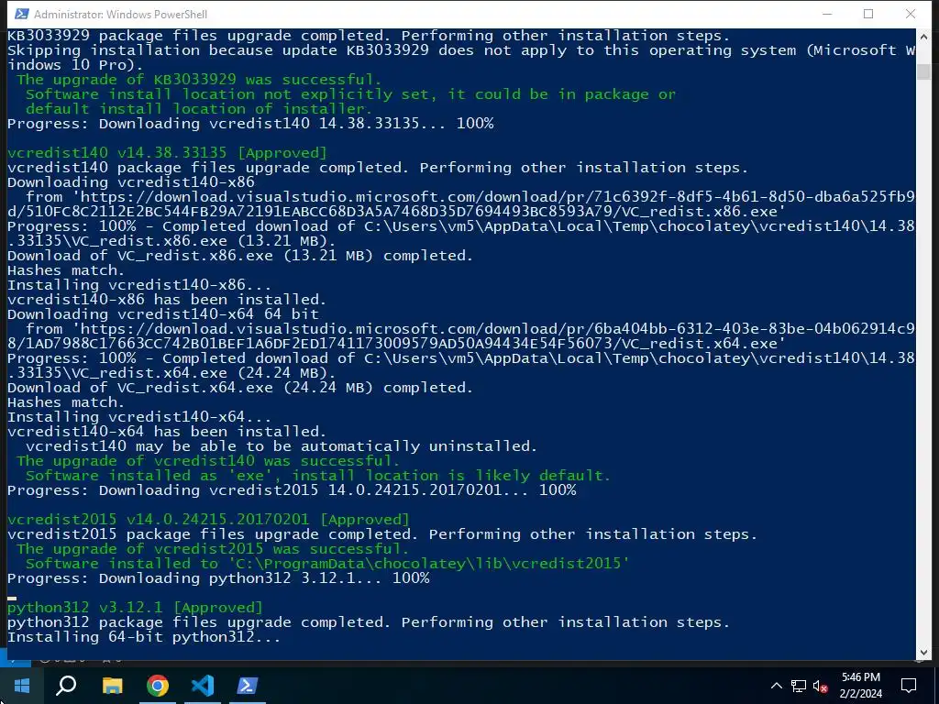Click the vertical scrollbar thumb
Image resolution: width=939 pixels, height=704 pixels.
click(x=923, y=71)
